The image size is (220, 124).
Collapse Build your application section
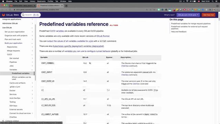pyautogui.click(x=32, y=43)
